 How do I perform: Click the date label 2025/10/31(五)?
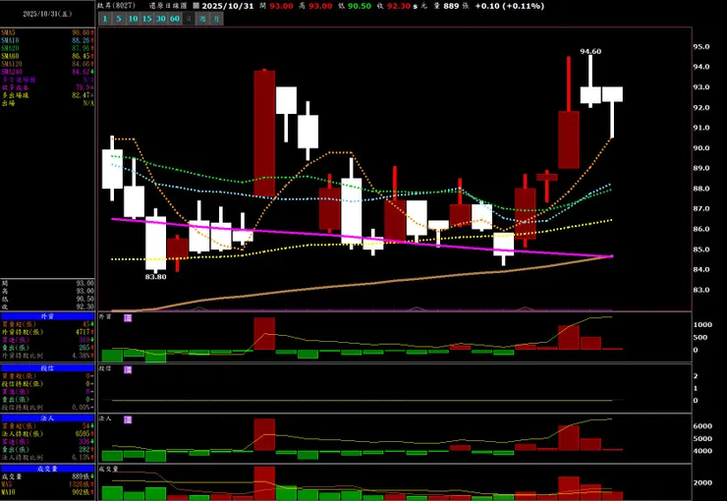47,14
